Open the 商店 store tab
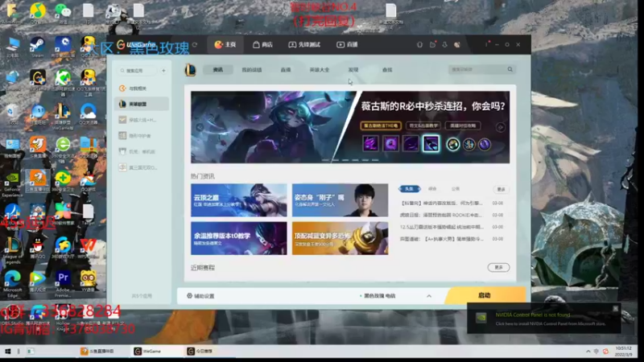The image size is (644, 362). coord(263,44)
